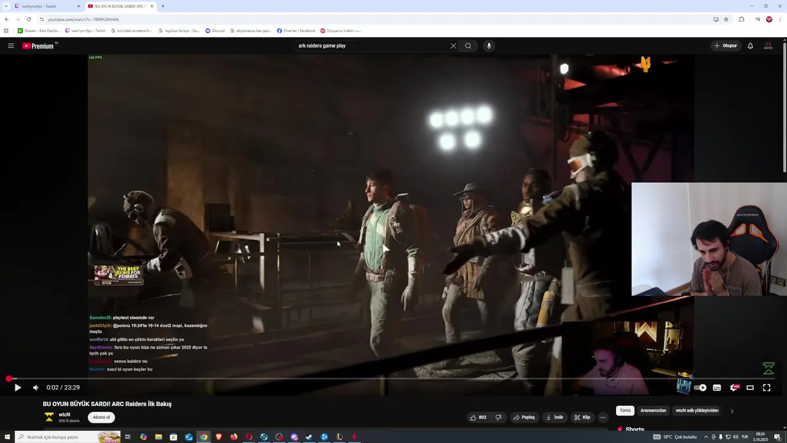Open YouTube notifications bell
This screenshot has height=443, width=787.
click(x=750, y=46)
